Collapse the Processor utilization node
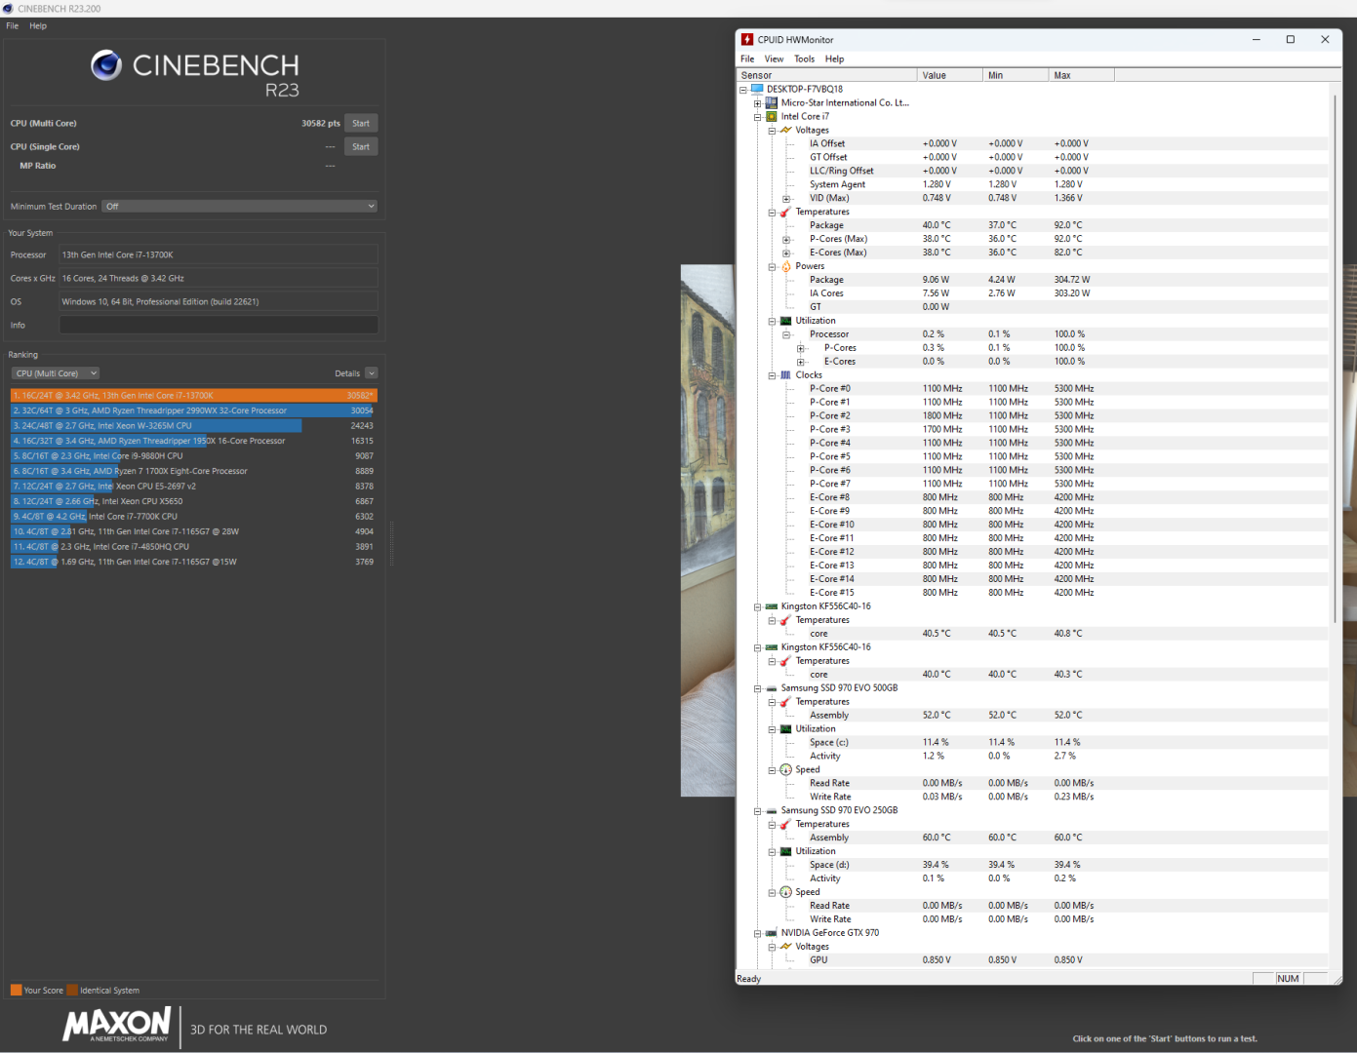 pos(786,334)
